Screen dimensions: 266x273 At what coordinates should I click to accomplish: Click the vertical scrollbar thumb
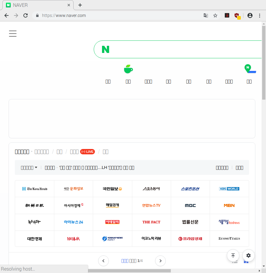(264, 63)
